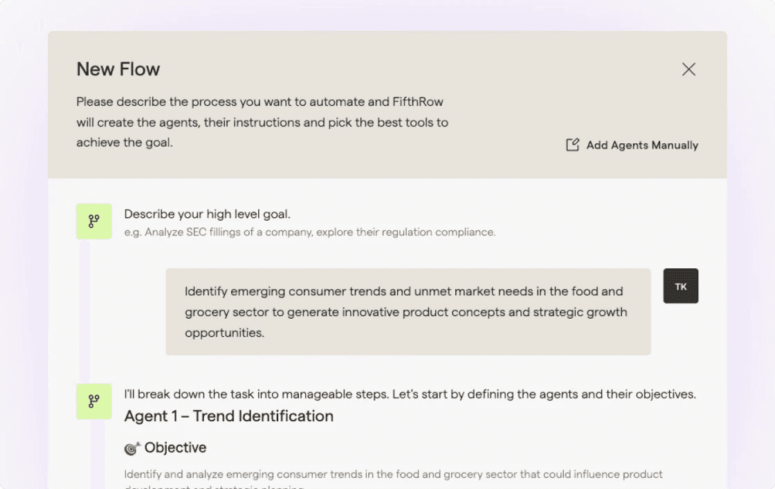775x489 pixels.
Task: Open Add Agents Manually
Action: tap(632, 145)
